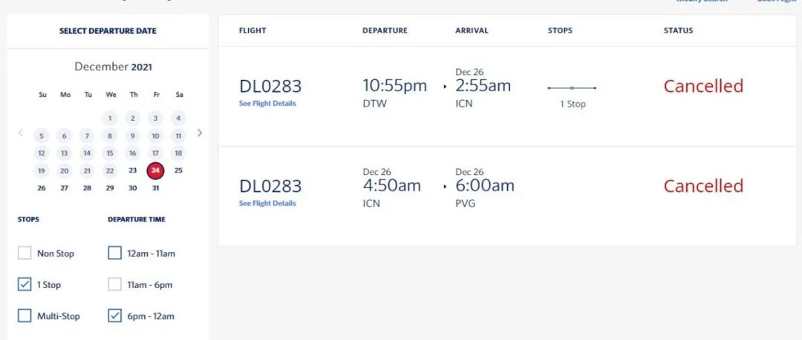Image resolution: width=802 pixels, height=340 pixels.
Task: Open See Flight Details for DTW flight
Action: (267, 104)
